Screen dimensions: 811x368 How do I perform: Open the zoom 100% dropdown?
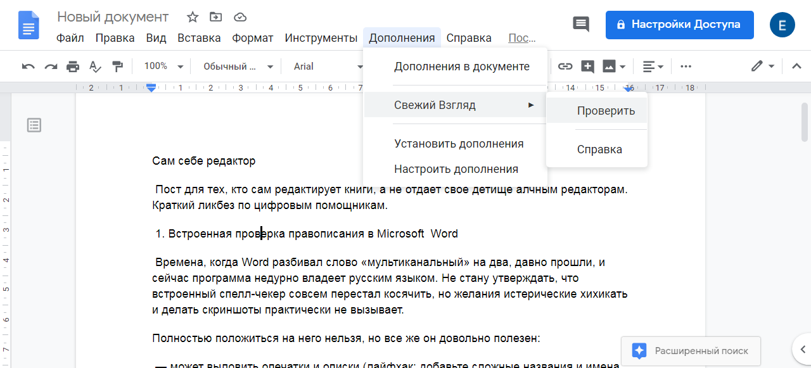coord(163,67)
